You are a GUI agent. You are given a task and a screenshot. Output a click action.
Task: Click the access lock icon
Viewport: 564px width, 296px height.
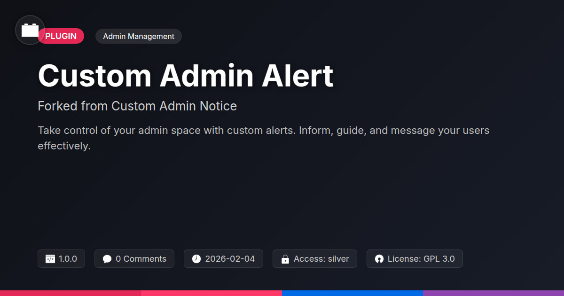point(285,259)
